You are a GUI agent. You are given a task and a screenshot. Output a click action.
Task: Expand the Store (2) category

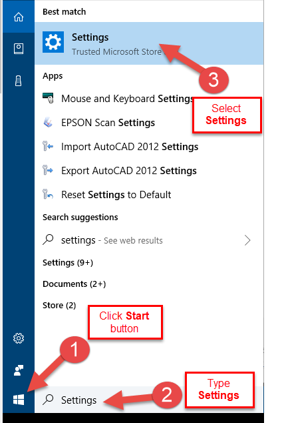pos(59,305)
